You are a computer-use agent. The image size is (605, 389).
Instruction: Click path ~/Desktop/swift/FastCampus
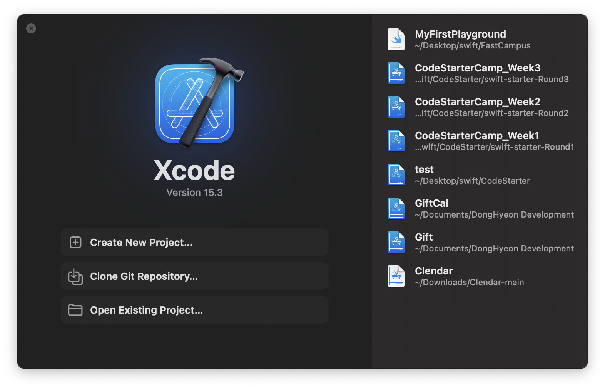tap(473, 46)
